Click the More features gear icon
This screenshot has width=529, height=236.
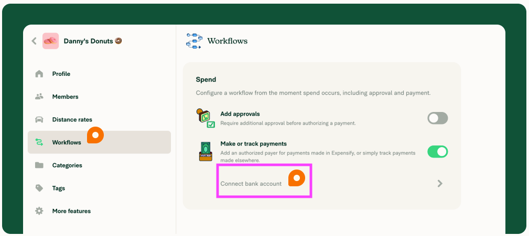click(x=39, y=211)
